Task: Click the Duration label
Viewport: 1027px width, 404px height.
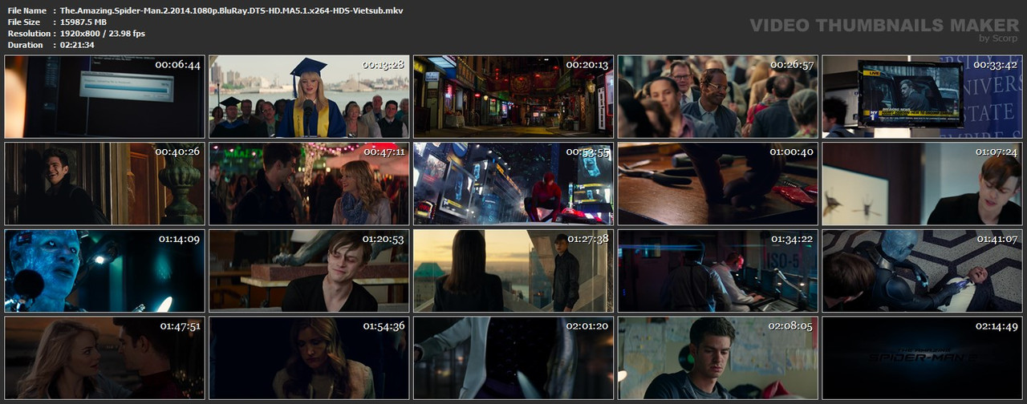Action: coord(25,44)
